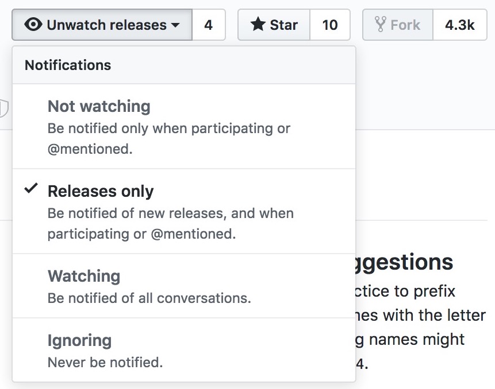The height and width of the screenshot is (389, 495).
Task: Select the Not watching option
Action: [x=184, y=126]
